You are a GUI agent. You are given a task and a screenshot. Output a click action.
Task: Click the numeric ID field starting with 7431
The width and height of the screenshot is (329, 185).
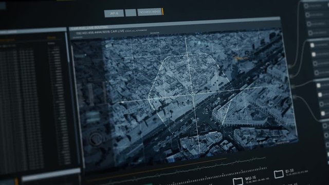pos(150,12)
